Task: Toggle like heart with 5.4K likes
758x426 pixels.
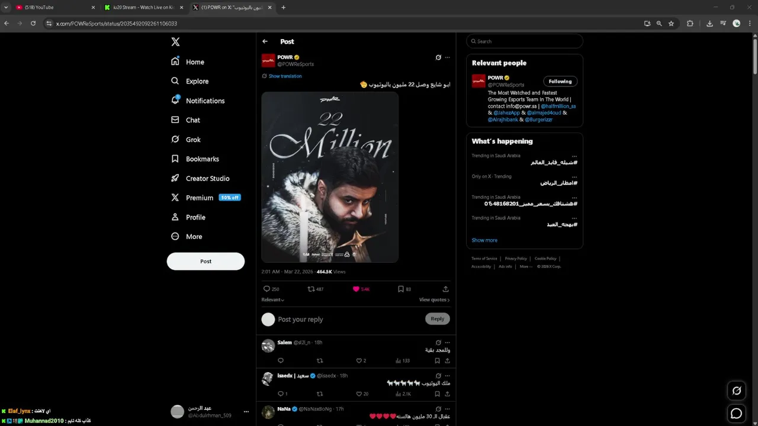Action: click(x=361, y=289)
